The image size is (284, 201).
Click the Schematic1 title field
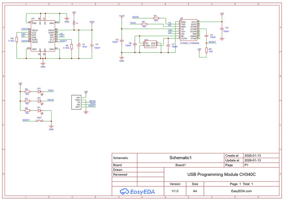pyautogui.click(x=180, y=158)
